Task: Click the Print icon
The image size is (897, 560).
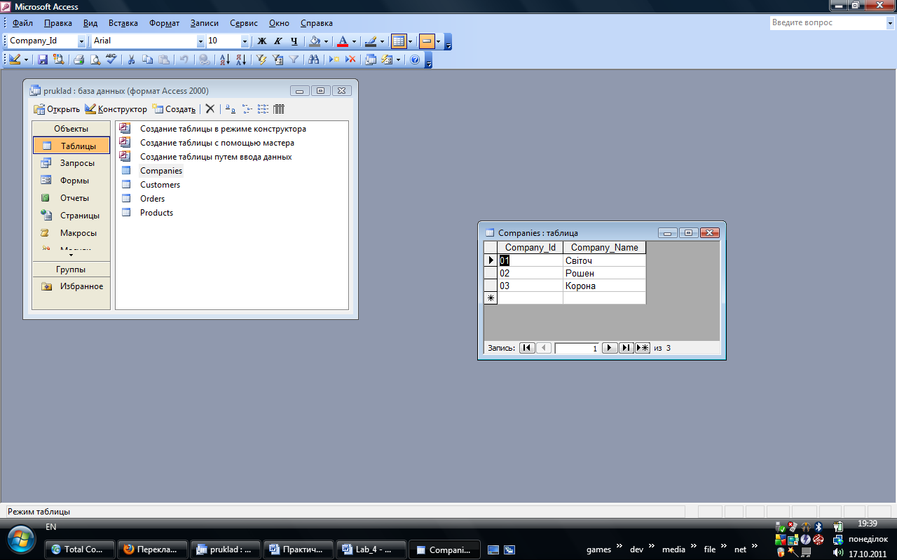Action: [x=79, y=60]
